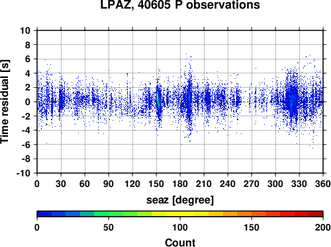
Task: Click the 'Time residual [s]' y-axis label
Action: click(x=5, y=102)
